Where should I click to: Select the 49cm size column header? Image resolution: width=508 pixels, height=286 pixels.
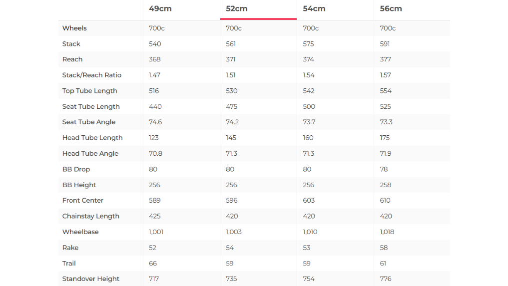[159, 8]
